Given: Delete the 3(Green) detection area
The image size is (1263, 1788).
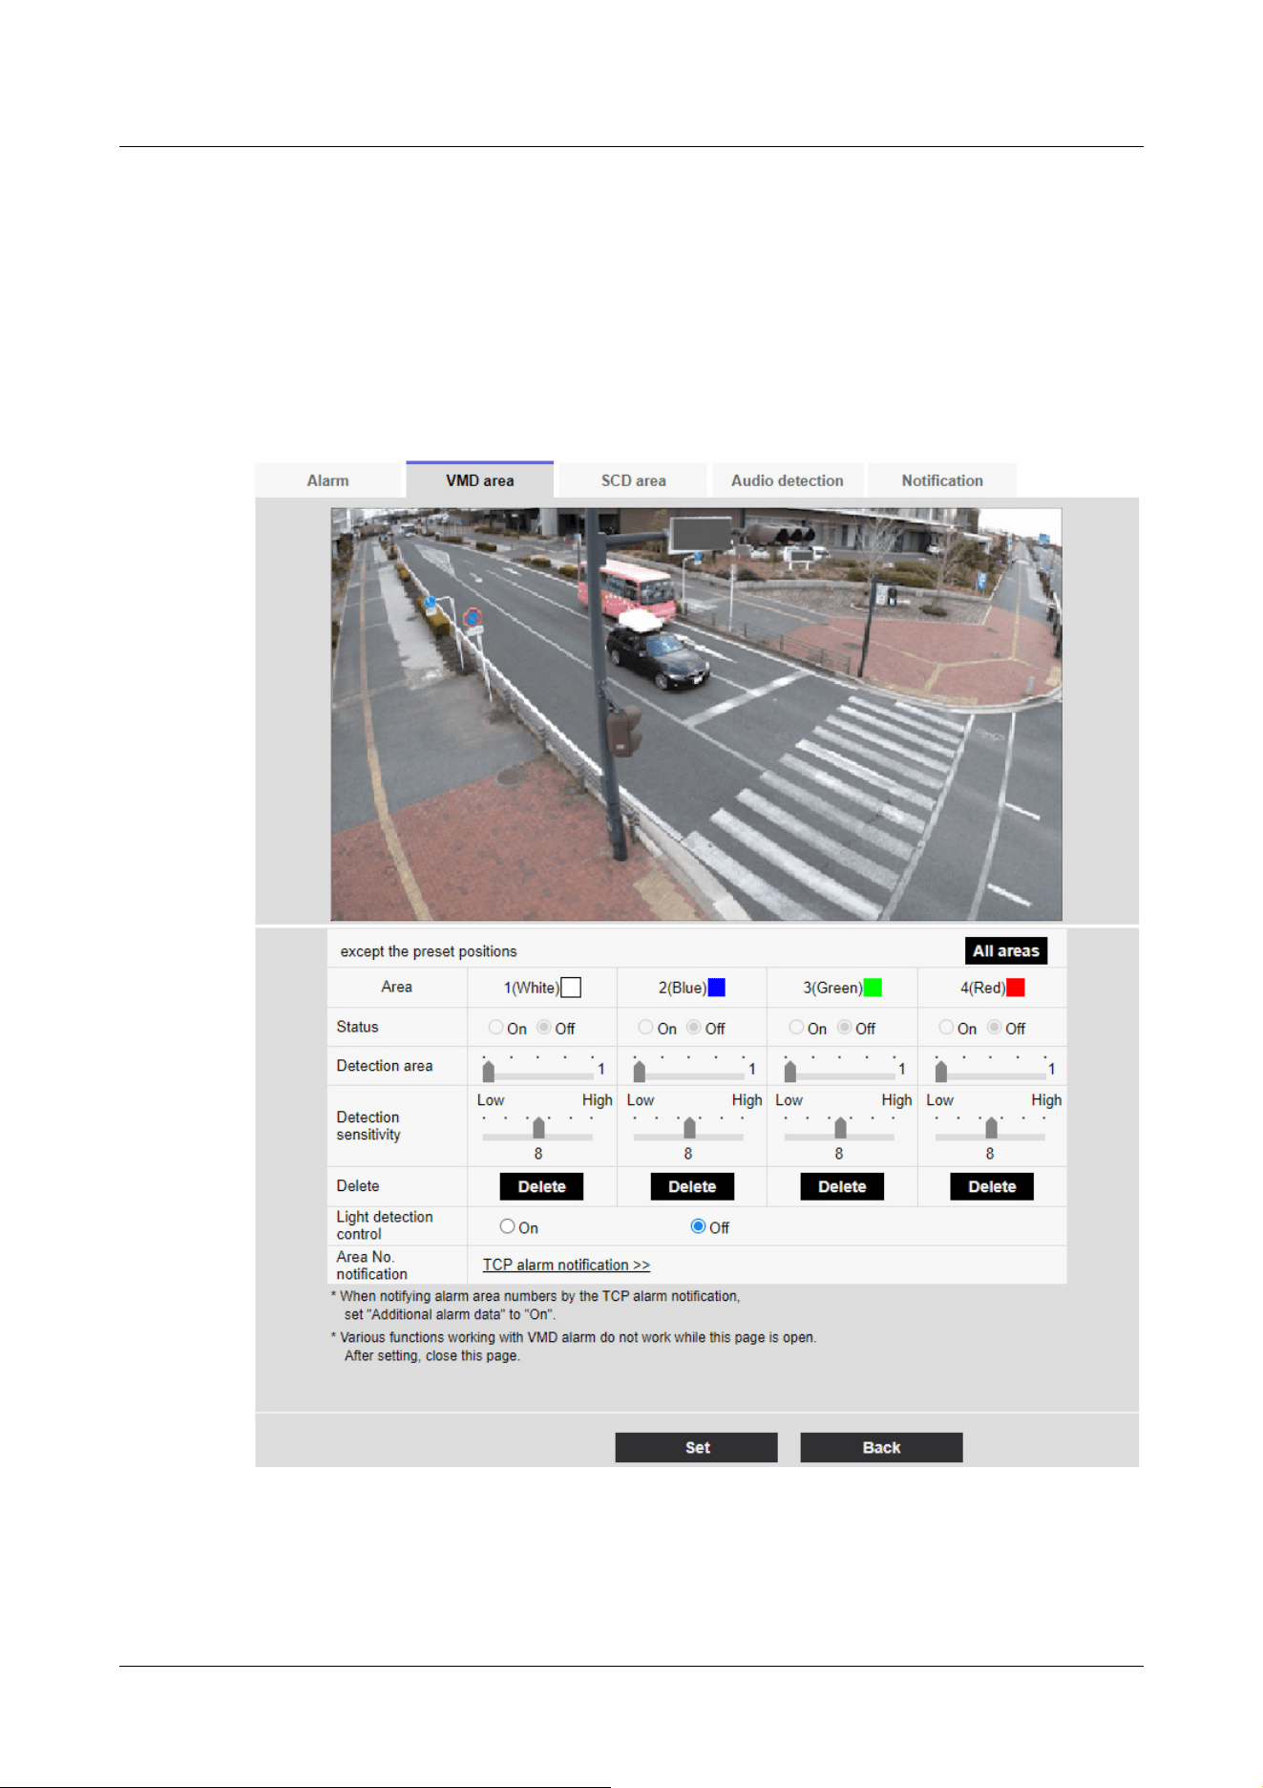Looking at the screenshot, I should (x=842, y=1186).
